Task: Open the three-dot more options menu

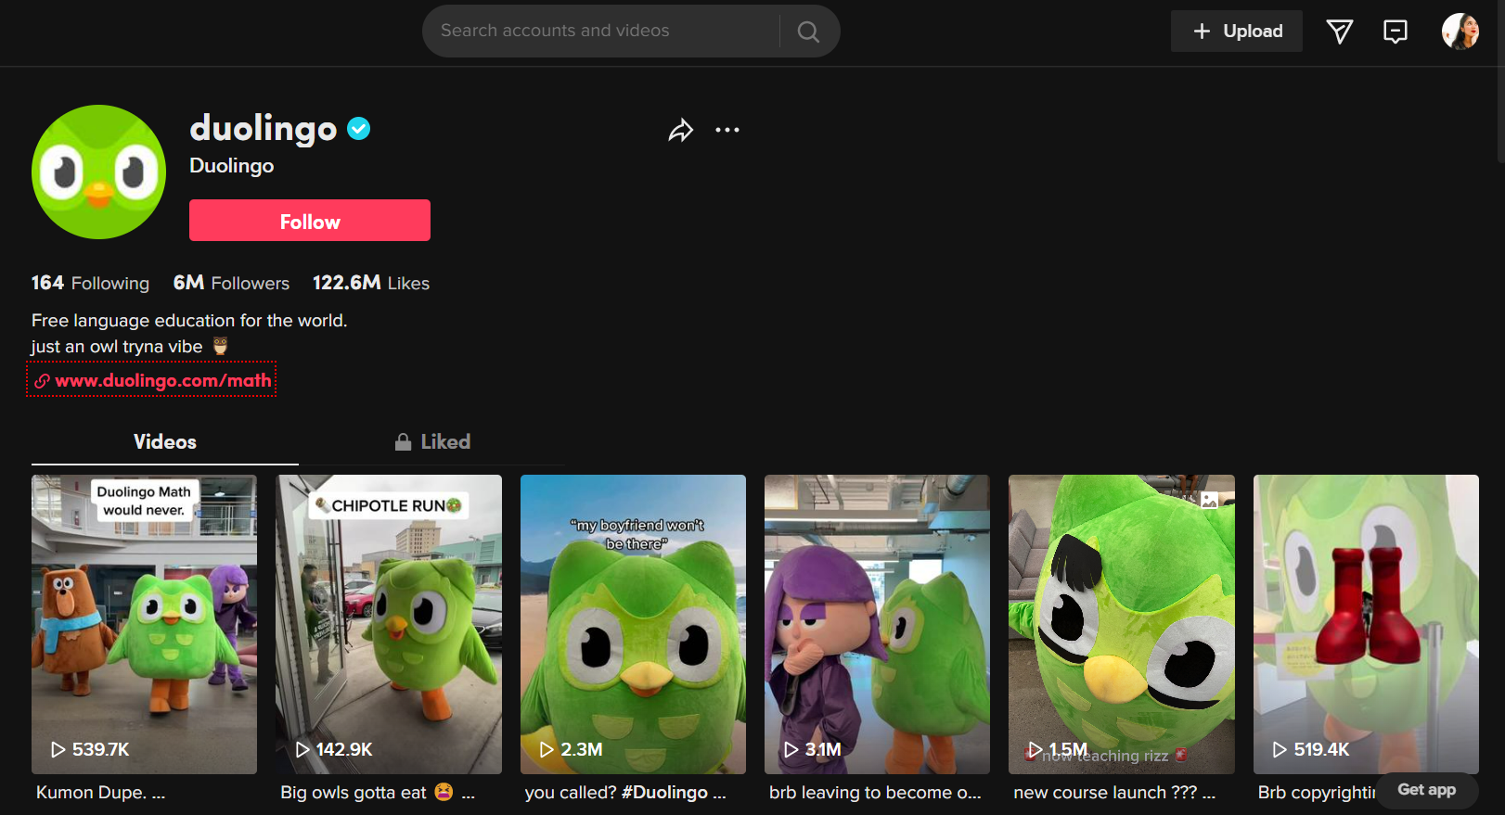Action: click(x=727, y=130)
